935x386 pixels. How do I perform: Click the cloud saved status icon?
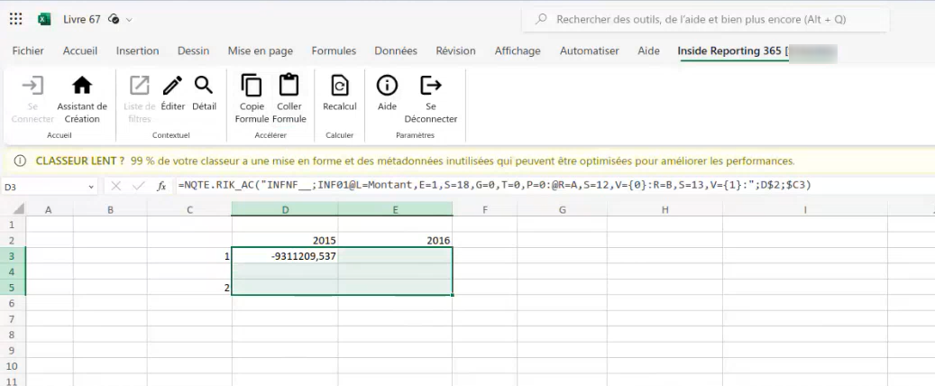pyautogui.click(x=114, y=19)
